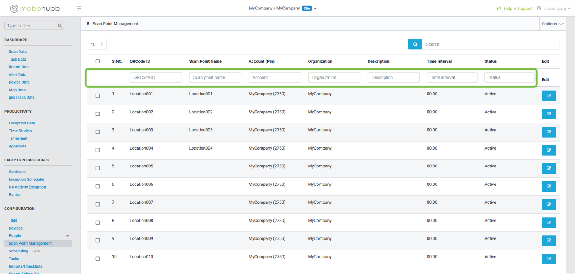Click the edit icon for Location010
Image resolution: width=575 pixels, height=274 pixels.
pyautogui.click(x=549, y=259)
